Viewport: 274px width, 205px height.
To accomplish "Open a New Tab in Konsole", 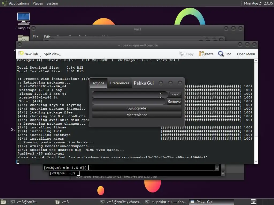I will (28, 54).
